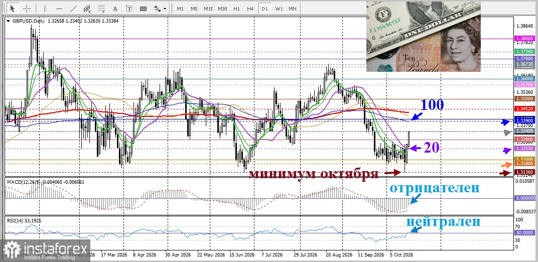Select the equidistant channel tool
Screen dimensions: 538x262
click(x=87, y=8)
